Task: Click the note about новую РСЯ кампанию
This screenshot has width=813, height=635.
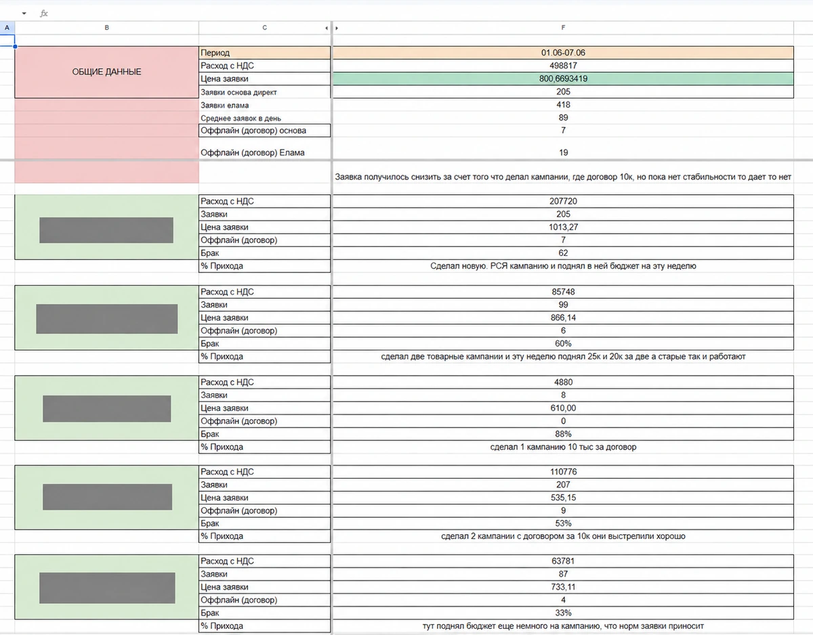Action: tap(563, 266)
